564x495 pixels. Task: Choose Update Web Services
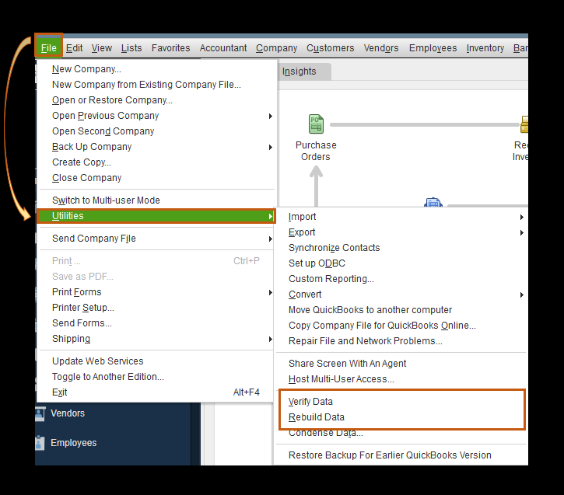pyautogui.click(x=156, y=361)
